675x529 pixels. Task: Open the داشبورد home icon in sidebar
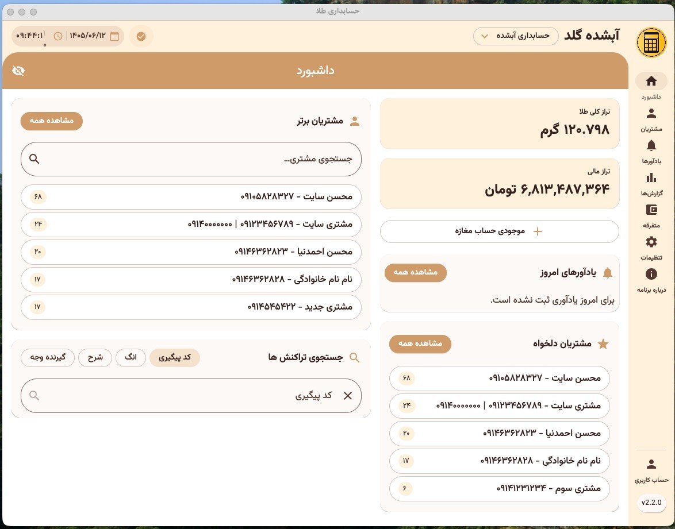651,82
